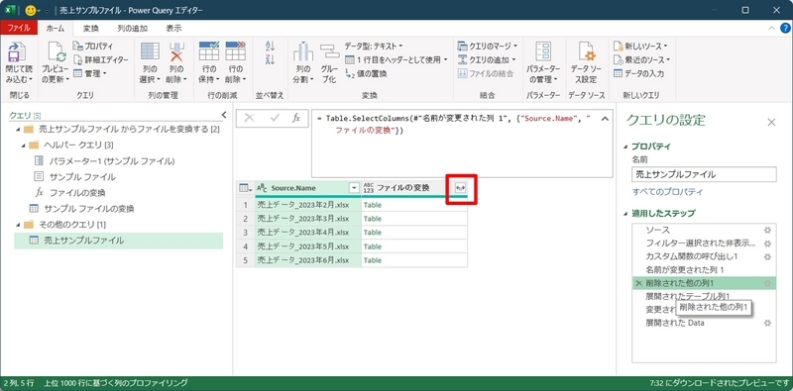Click the Table cell for 売上データ_2023年2月.xlsx
This screenshot has height=391, width=793.
tap(414, 205)
